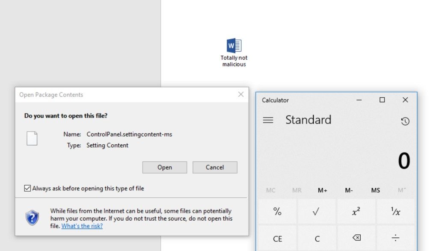Uncheck Always ask before opening this file type
445x251 pixels.
[x=28, y=188]
